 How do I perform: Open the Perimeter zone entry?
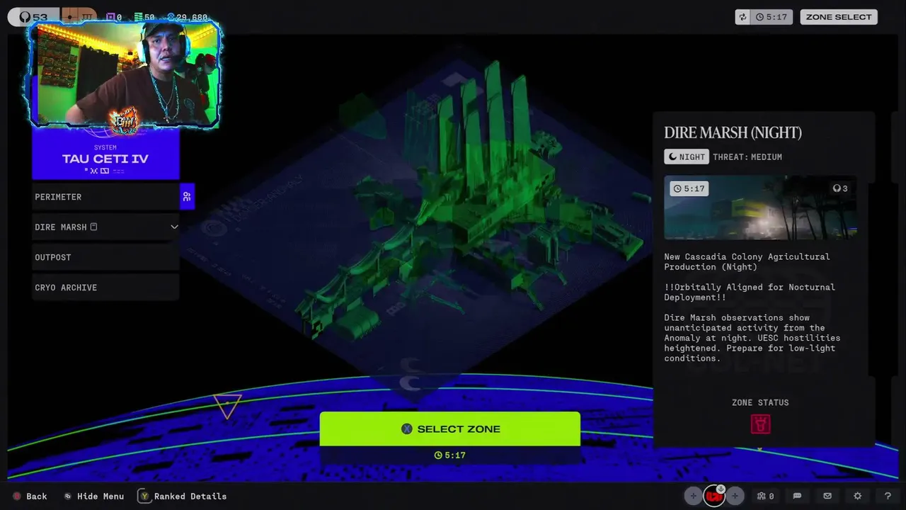[x=105, y=197]
